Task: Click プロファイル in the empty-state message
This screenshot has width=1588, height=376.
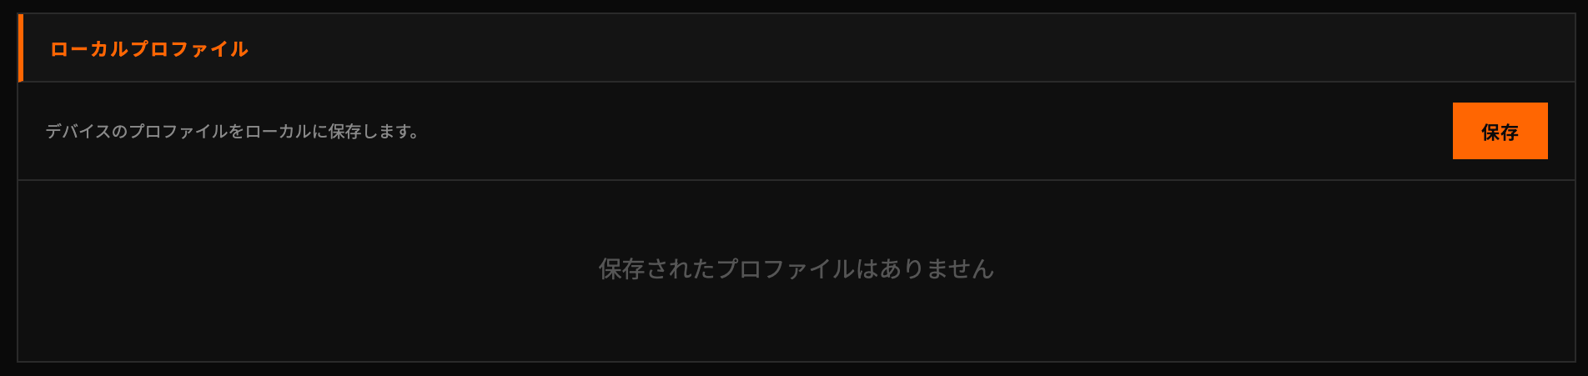Action: click(x=786, y=268)
